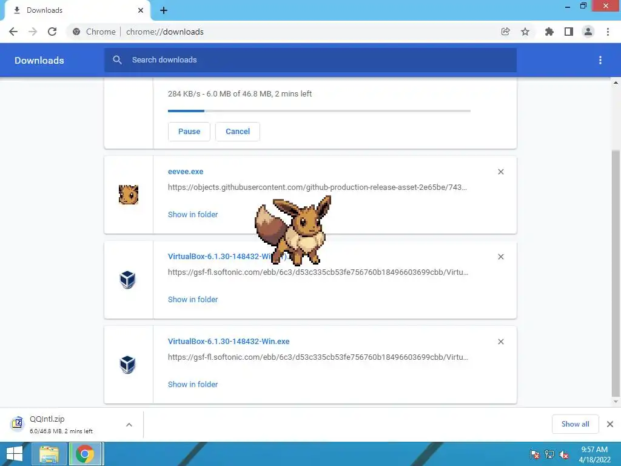Viewport: 621px width, 466px height.
Task: Click the softonic URL under last VirtualBox entry
Action: pos(318,357)
